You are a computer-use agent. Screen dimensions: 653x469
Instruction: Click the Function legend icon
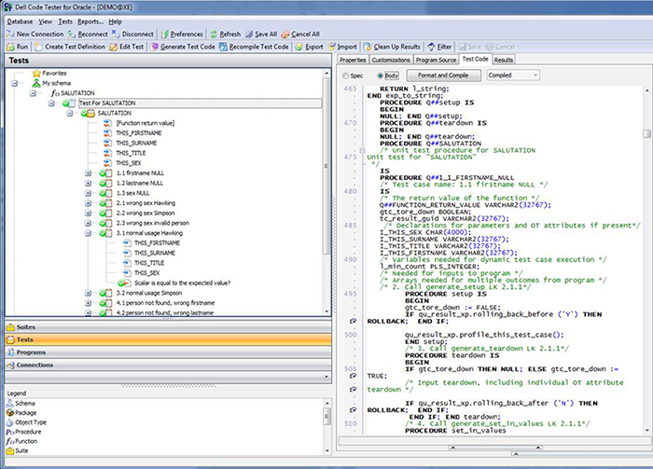pos(10,441)
